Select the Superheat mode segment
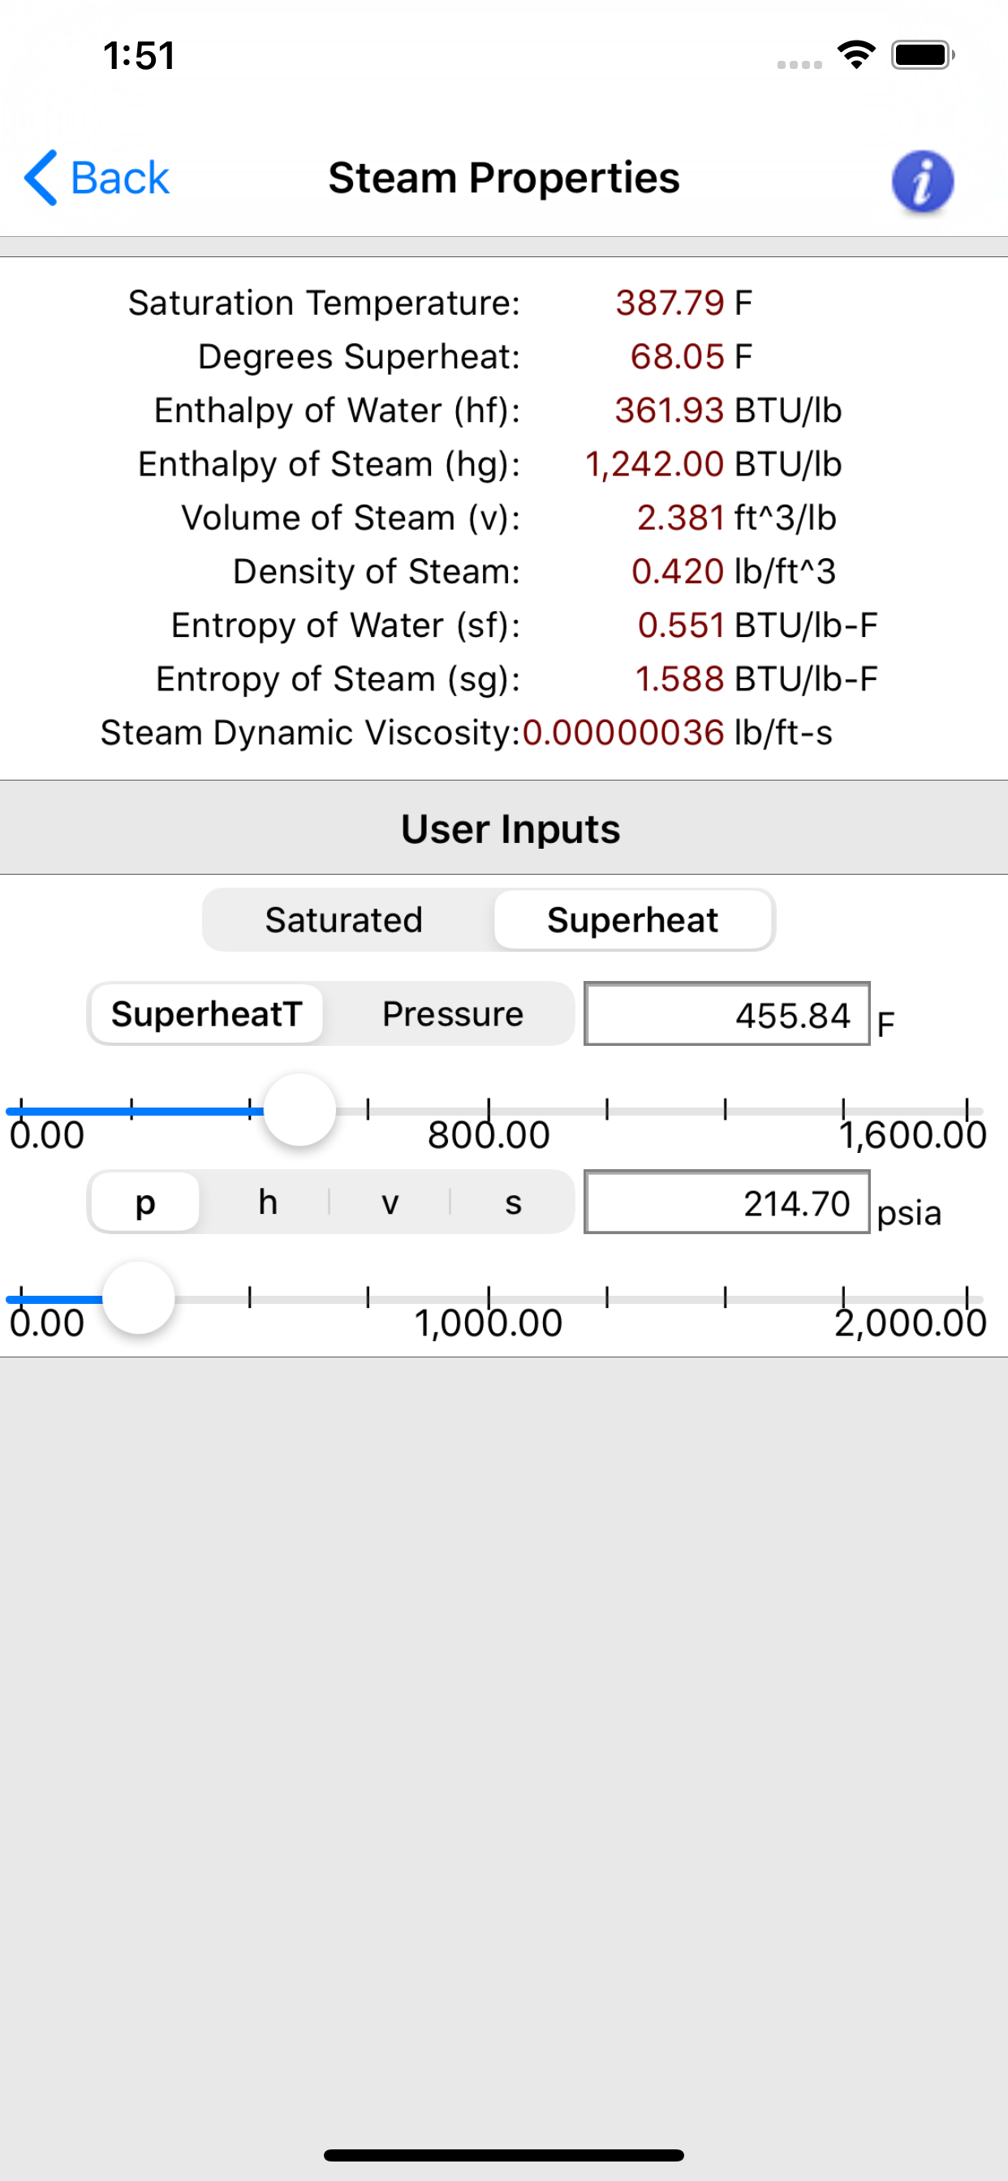Image resolution: width=1008 pixels, height=2181 pixels. (x=633, y=919)
